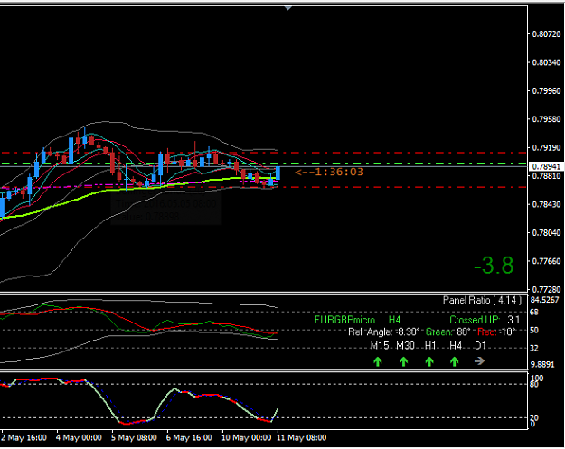565x449 pixels.
Task: Click the green up arrow under H1
Action: click(429, 361)
